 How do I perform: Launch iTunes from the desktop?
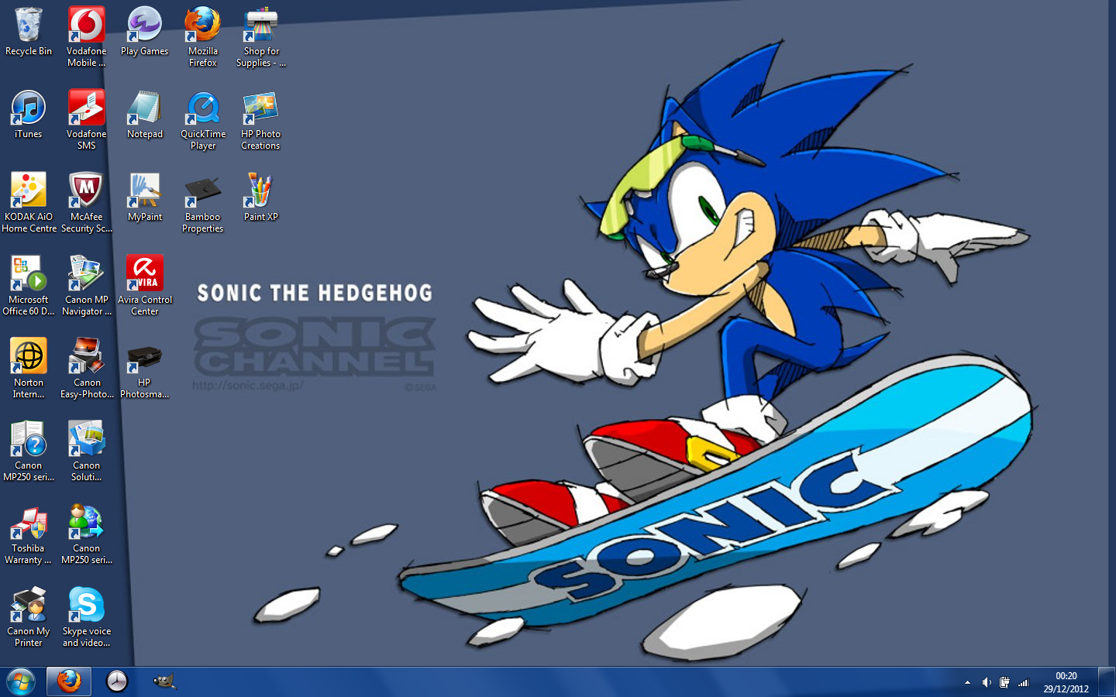pos(29,115)
